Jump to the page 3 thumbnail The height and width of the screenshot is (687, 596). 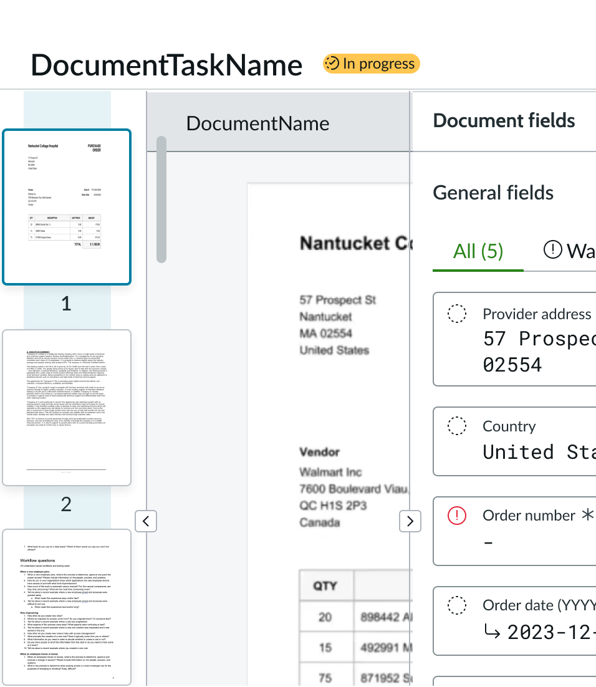pyautogui.click(x=67, y=607)
